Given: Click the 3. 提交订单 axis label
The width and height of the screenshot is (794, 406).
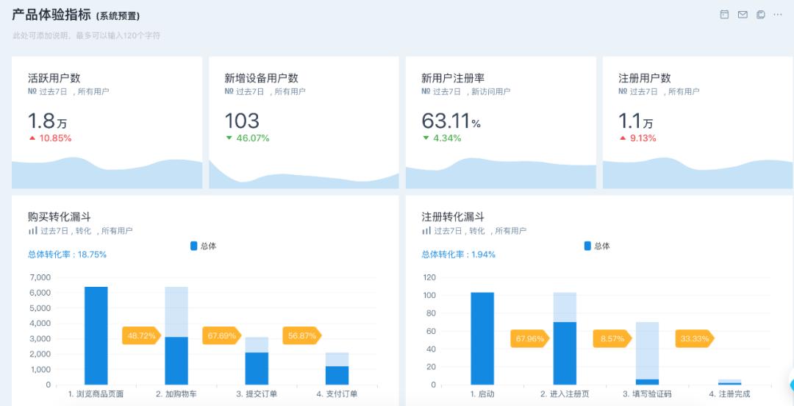Looking at the screenshot, I should click(x=257, y=394).
